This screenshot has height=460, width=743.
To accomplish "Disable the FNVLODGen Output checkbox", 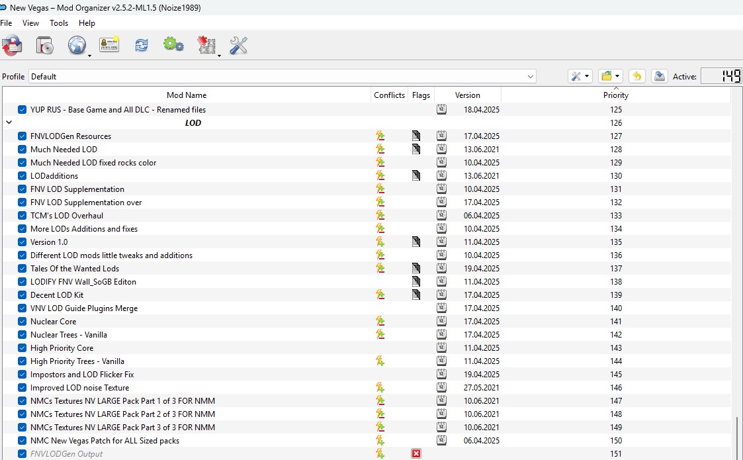I will 22,454.
